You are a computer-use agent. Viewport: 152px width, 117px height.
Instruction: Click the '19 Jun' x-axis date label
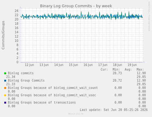pos(132,65)
